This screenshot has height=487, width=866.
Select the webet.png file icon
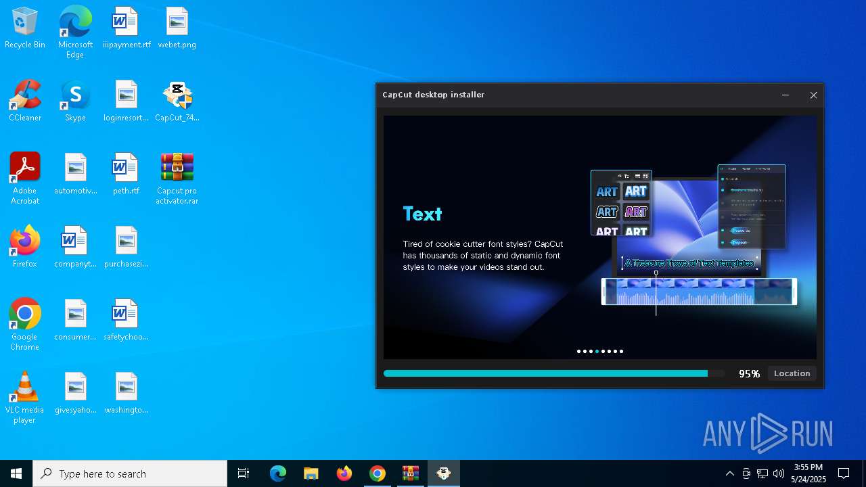coord(177,28)
